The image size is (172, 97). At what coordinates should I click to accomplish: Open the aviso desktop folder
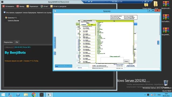(x=156, y=5)
